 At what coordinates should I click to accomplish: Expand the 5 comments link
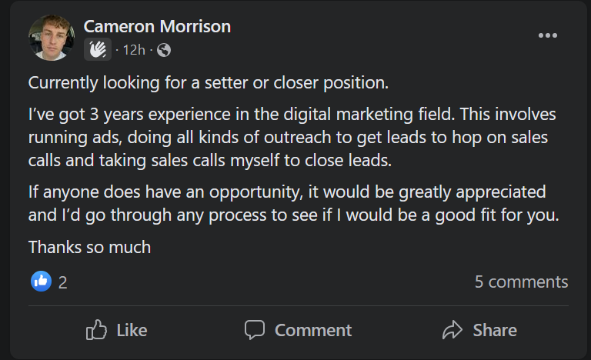tap(521, 282)
